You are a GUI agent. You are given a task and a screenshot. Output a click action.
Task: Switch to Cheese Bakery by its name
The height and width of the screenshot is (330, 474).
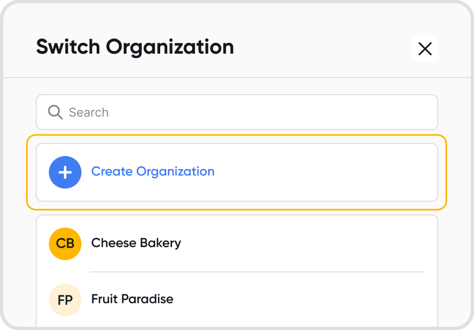136,243
